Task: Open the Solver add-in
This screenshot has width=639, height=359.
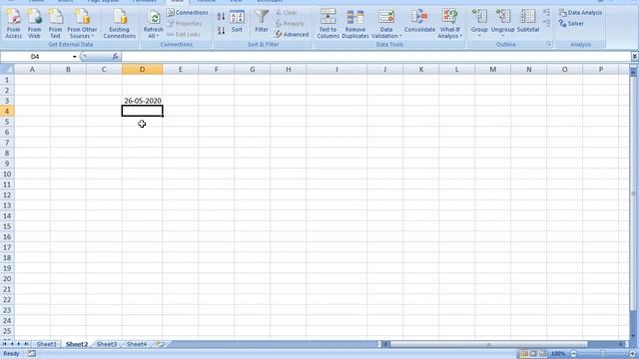Action: (x=571, y=24)
